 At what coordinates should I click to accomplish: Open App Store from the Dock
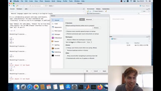pos(68,87)
